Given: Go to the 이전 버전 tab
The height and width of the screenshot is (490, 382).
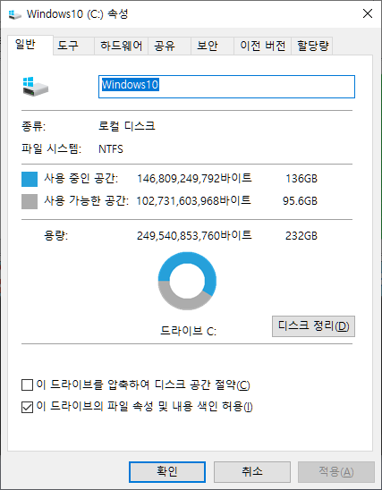Looking at the screenshot, I should coord(263,46).
